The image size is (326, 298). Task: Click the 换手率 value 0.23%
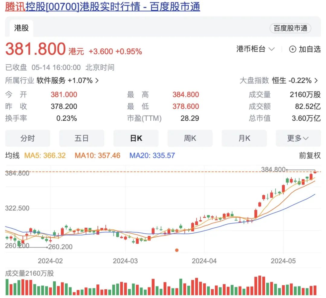[66, 118]
